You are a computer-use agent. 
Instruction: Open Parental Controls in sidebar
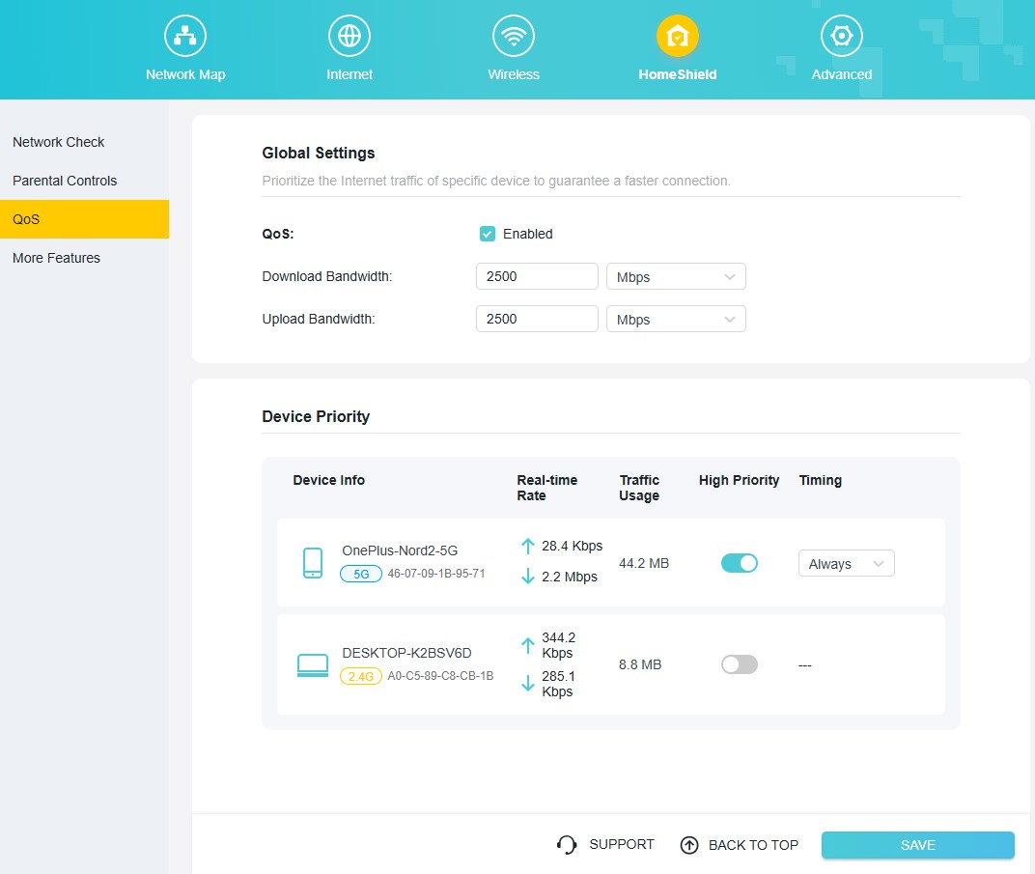click(65, 181)
